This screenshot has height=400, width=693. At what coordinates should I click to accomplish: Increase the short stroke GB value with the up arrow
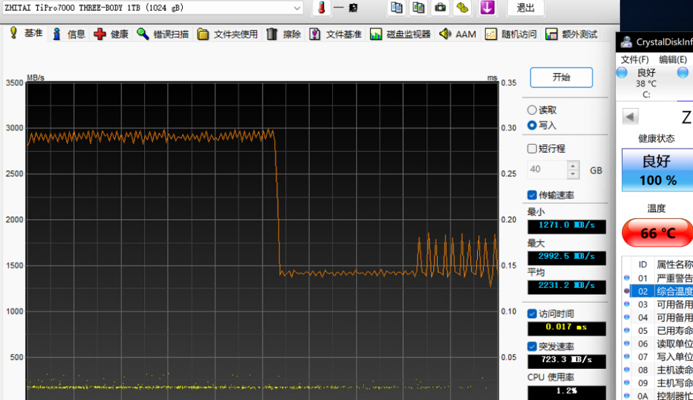(573, 166)
